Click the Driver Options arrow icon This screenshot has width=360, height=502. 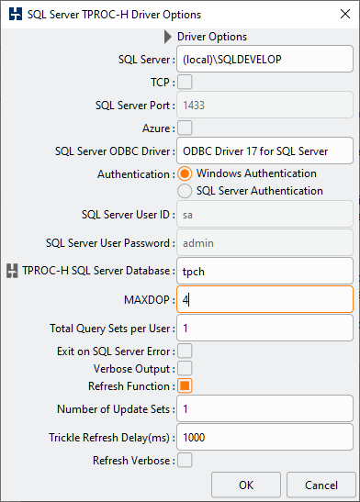[168, 37]
